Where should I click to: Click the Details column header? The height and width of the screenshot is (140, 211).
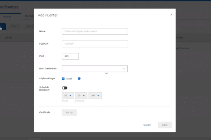[x=8, y=37]
